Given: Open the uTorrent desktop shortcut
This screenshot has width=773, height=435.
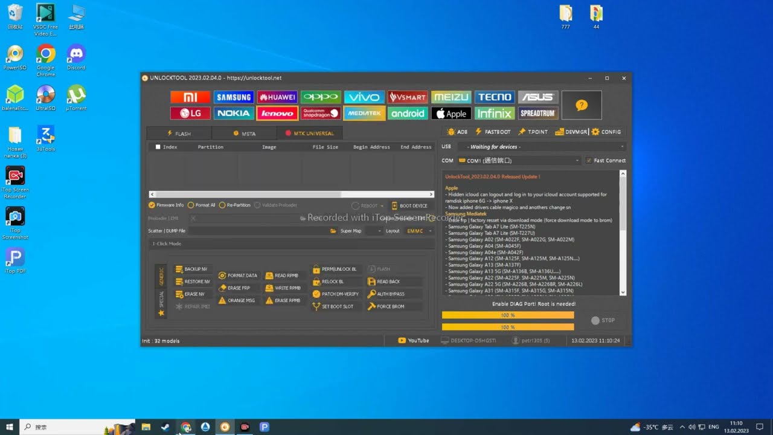Looking at the screenshot, I should point(76,97).
